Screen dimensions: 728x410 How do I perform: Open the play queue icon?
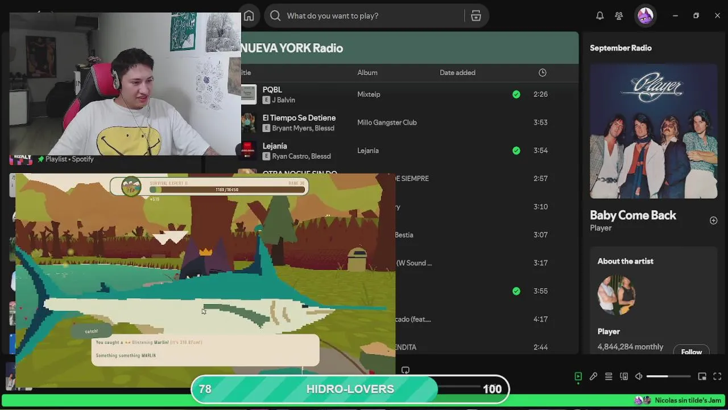(609, 376)
